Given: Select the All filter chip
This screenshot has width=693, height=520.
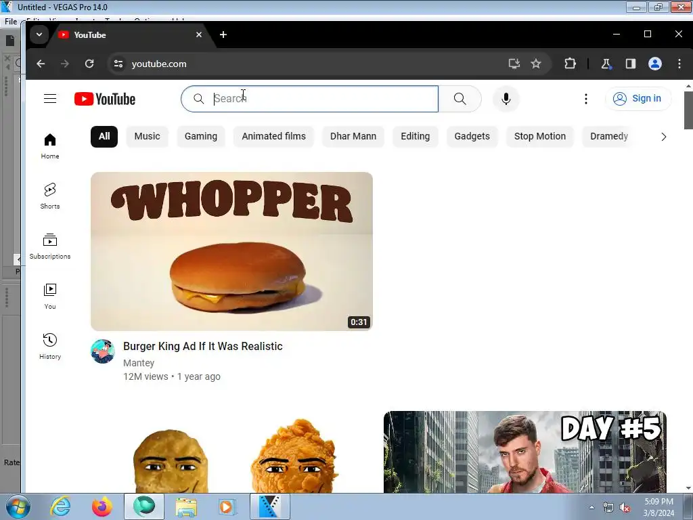Looking at the screenshot, I should click(x=104, y=136).
